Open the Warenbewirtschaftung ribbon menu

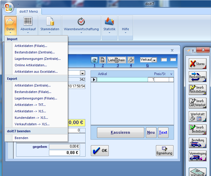[81, 25]
